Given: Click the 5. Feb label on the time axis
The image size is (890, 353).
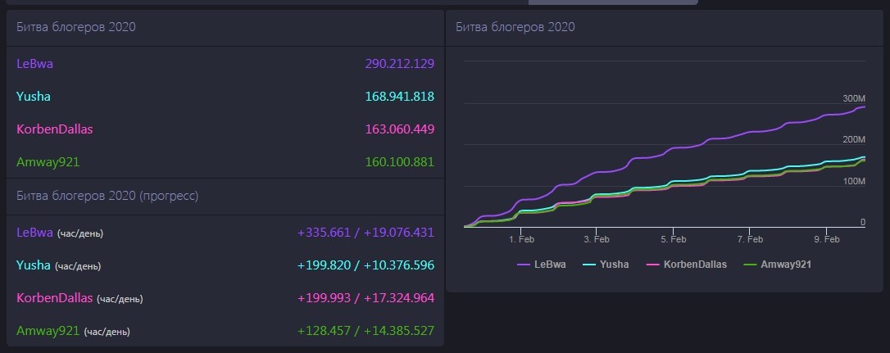Looking at the screenshot, I should tap(673, 239).
